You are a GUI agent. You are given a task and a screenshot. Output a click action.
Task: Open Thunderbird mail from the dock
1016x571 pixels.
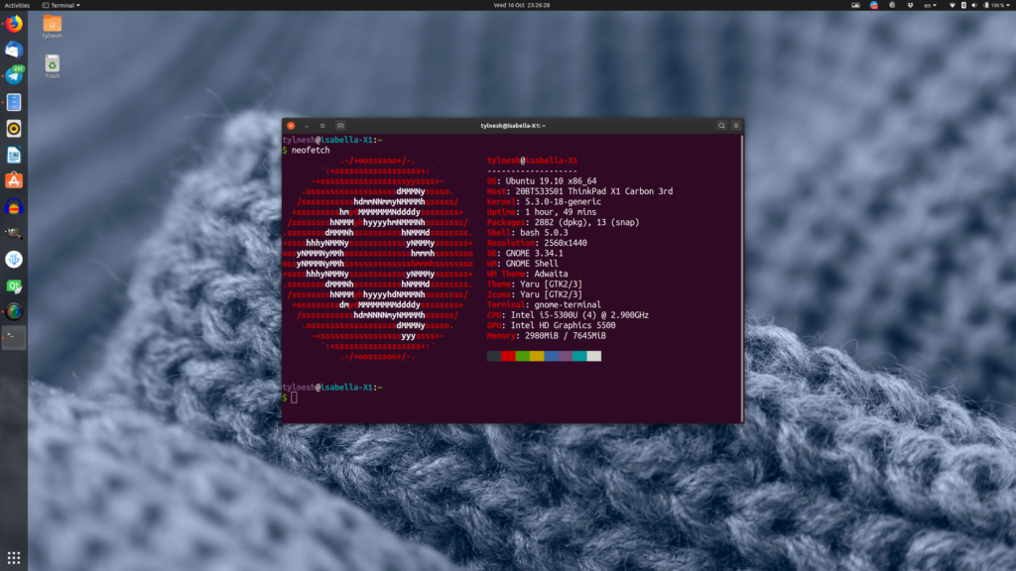point(14,50)
